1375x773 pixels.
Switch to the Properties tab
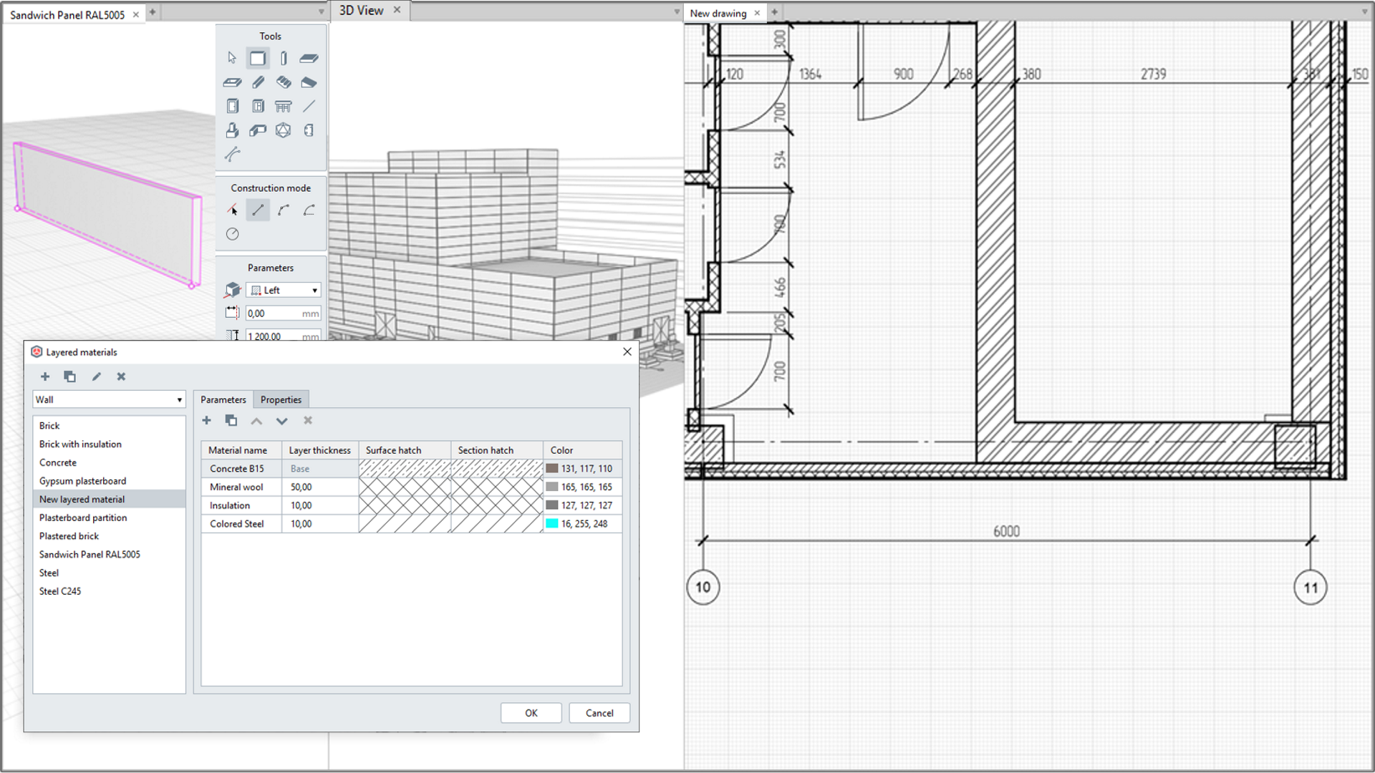(x=281, y=400)
